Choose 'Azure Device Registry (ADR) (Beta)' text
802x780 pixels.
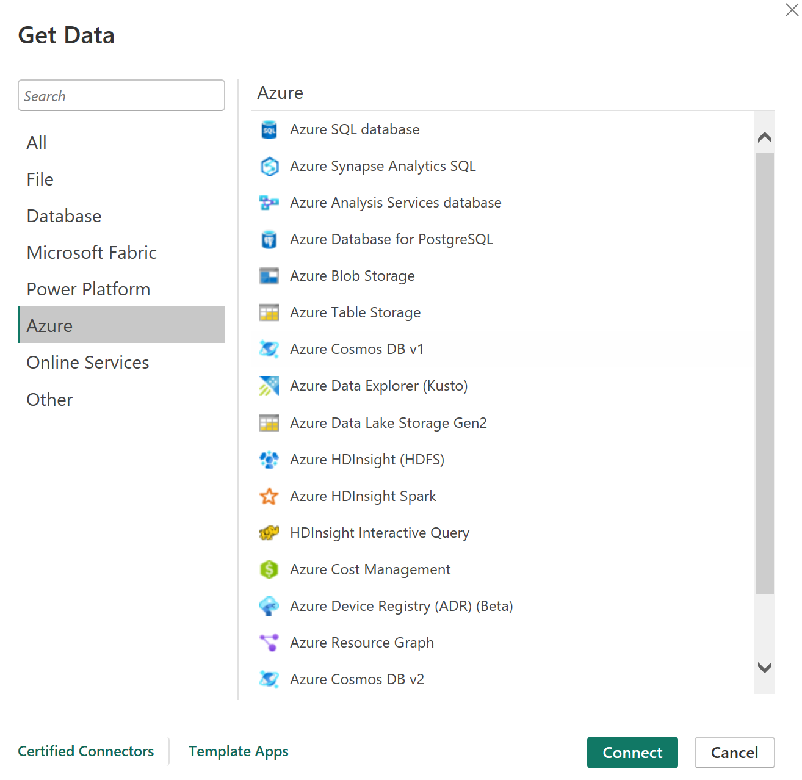pyautogui.click(x=401, y=606)
